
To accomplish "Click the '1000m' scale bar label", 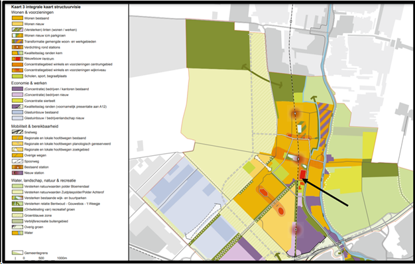I will [62, 258].
